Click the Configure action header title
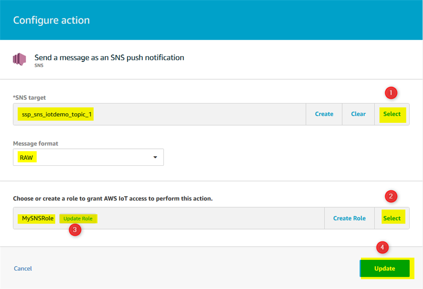The image size is (423, 289). pos(51,20)
